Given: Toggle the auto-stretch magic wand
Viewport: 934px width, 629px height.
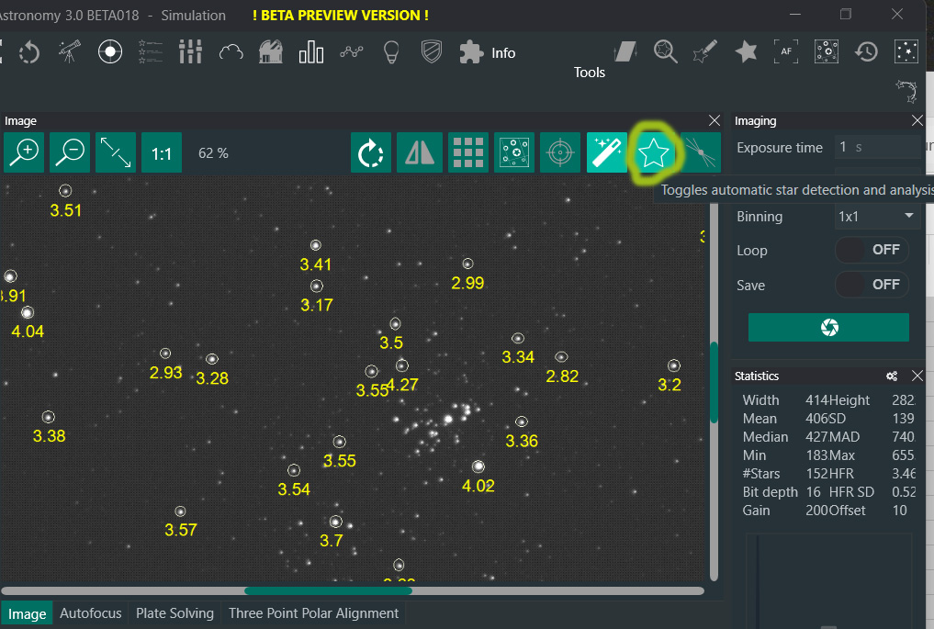Looking at the screenshot, I should click(x=606, y=153).
